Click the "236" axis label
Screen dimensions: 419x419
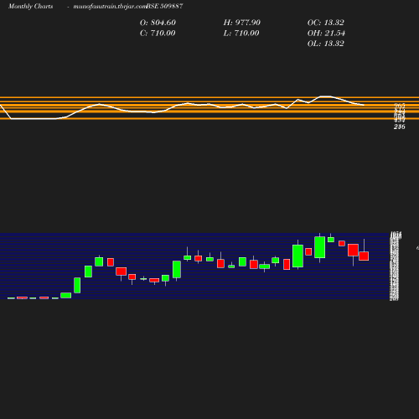pyautogui.click(x=400, y=127)
